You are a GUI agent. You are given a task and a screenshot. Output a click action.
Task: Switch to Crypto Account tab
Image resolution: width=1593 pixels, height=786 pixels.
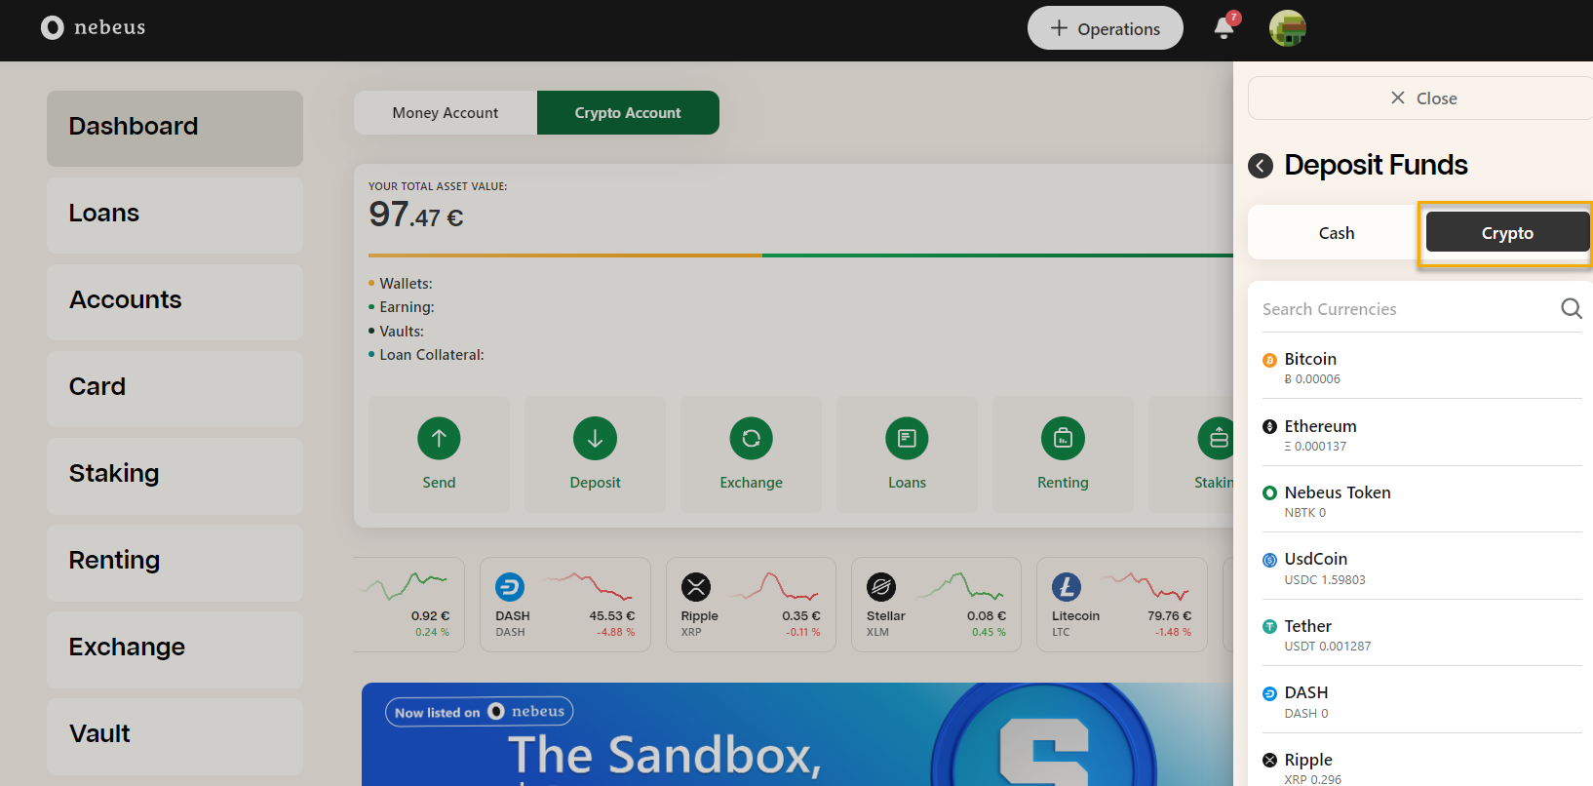tap(628, 113)
